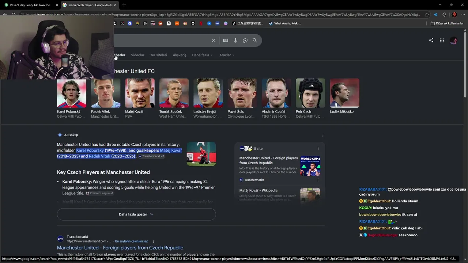Screen dimensions: 468x263
Task: Close the 'Pass & Play Footy Tiki Taka Toe' tab
Action: click(x=57, y=5)
